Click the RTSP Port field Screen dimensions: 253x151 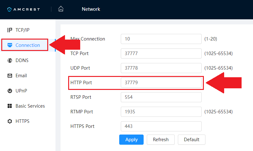click(161, 97)
